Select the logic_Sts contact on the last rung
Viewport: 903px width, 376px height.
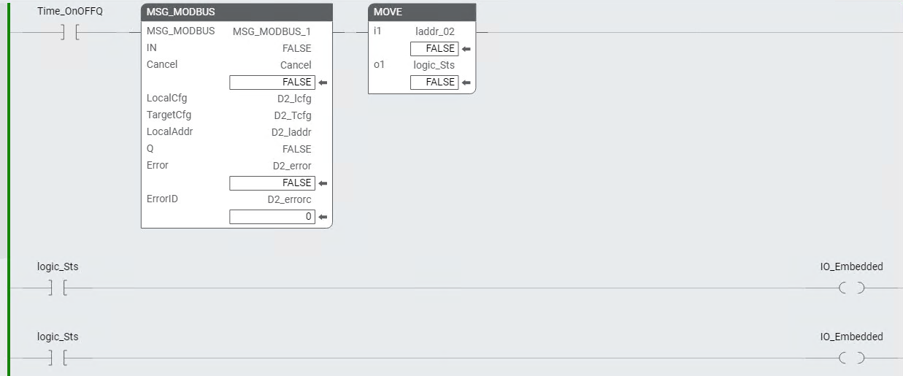pyautogui.click(x=58, y=358)
